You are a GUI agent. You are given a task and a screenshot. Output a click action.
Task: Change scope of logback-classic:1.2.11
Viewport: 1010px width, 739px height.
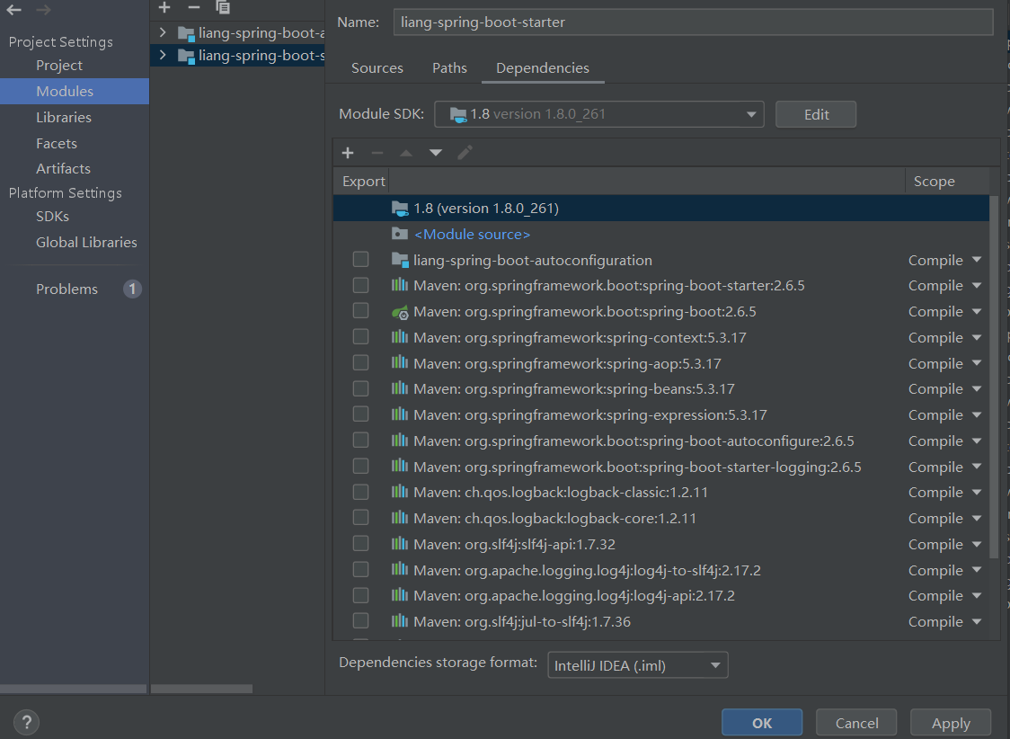tap(945, 493)
